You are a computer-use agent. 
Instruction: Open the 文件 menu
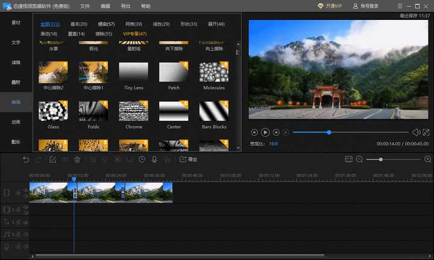tap(85, 6)
